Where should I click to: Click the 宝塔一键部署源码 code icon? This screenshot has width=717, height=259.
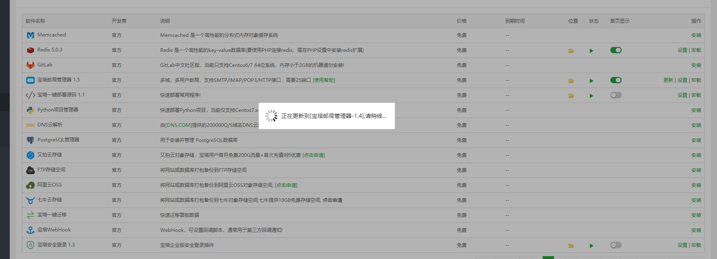tap(30, 95)
